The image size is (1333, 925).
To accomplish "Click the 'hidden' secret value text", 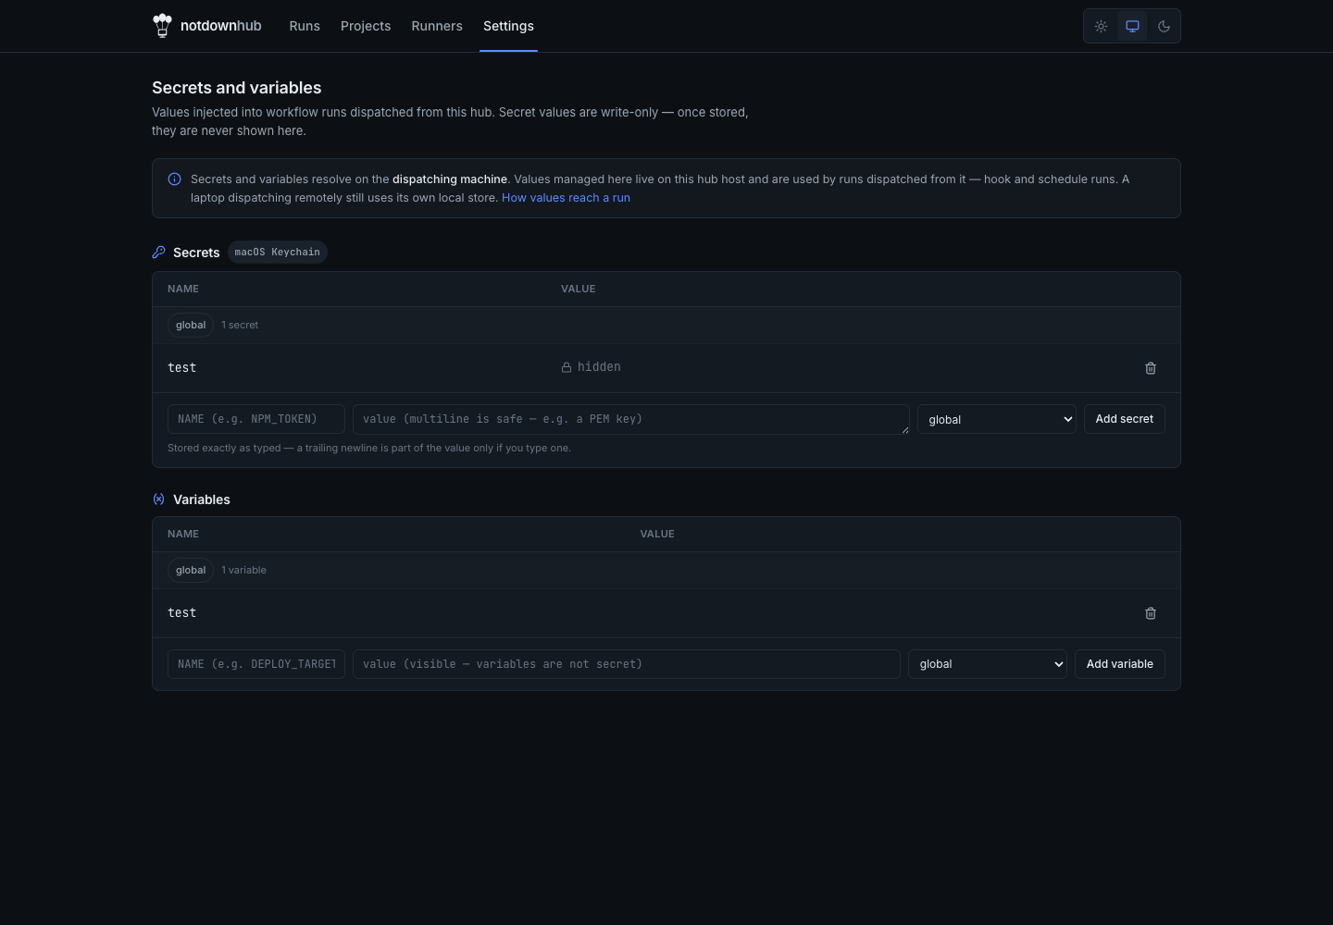I will 599,367.
